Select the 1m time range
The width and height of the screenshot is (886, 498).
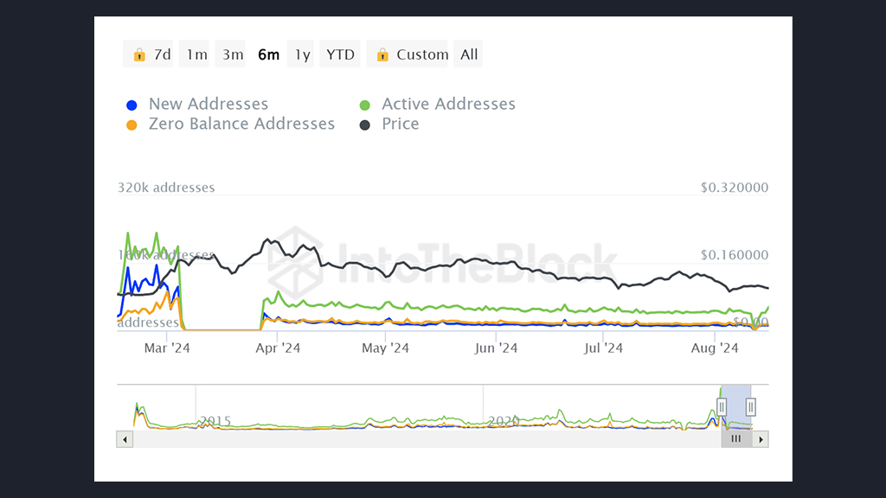(197, 54)
